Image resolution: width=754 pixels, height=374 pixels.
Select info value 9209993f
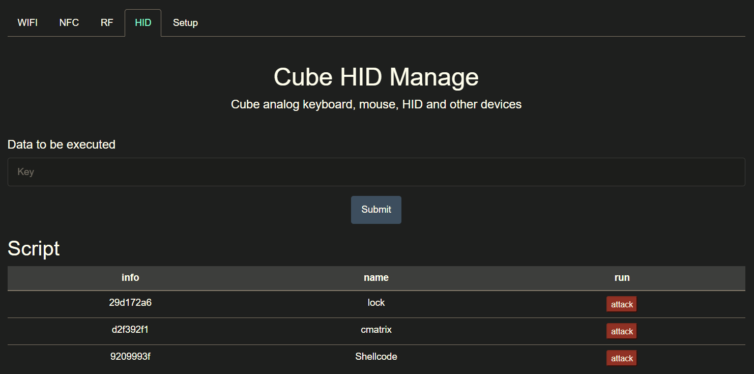[x=130, y=357]
